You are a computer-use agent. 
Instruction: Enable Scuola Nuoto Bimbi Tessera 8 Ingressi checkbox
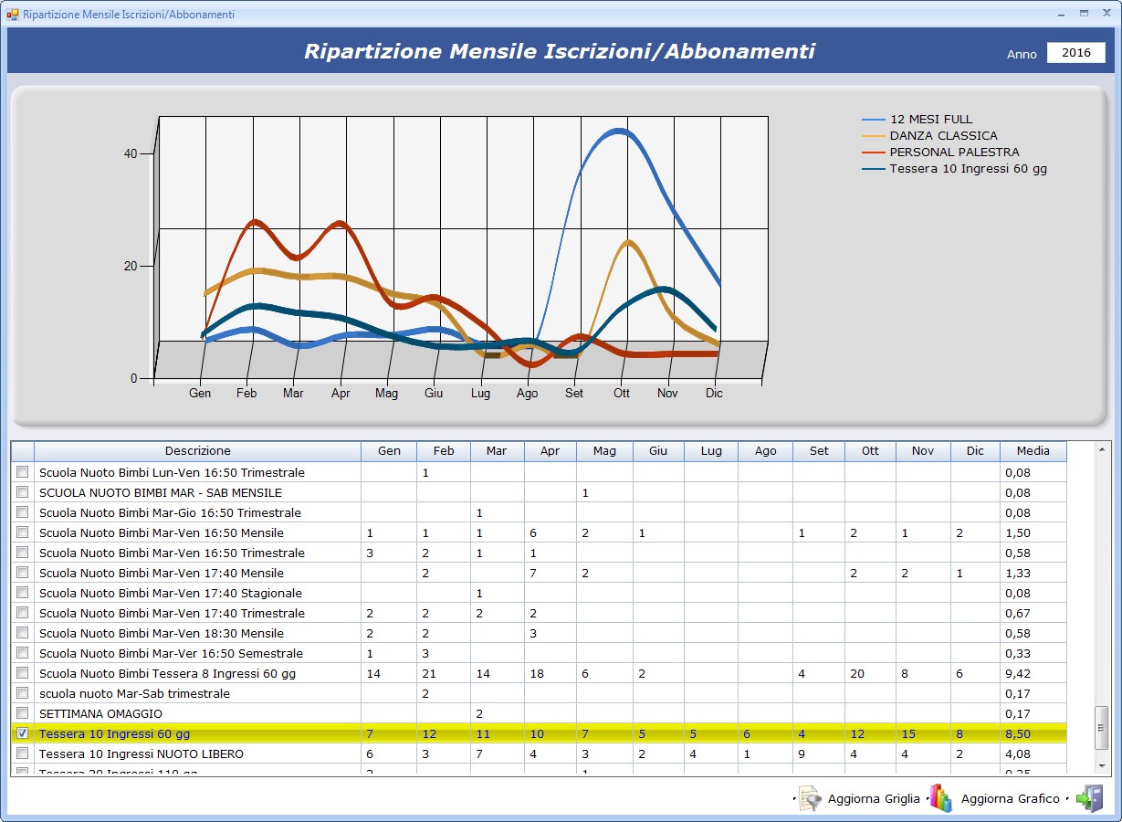(23, 673)
